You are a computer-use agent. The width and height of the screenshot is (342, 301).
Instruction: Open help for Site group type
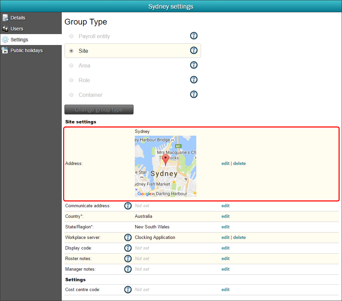point(194,50)
